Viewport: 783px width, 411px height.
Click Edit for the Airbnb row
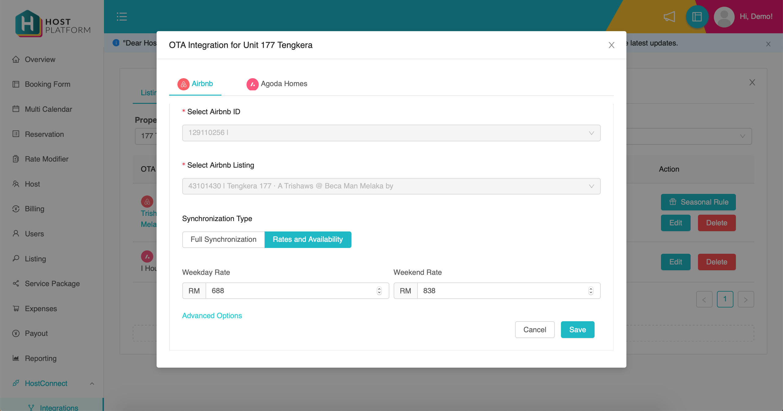tap(676, 223)
